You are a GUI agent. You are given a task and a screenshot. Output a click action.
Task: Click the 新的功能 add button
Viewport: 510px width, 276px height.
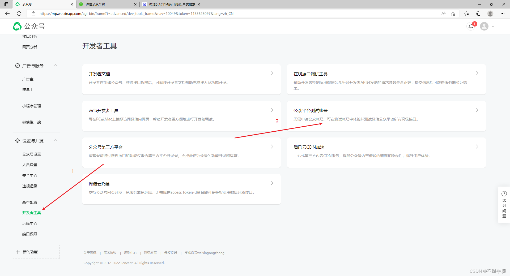coord(36,252)
